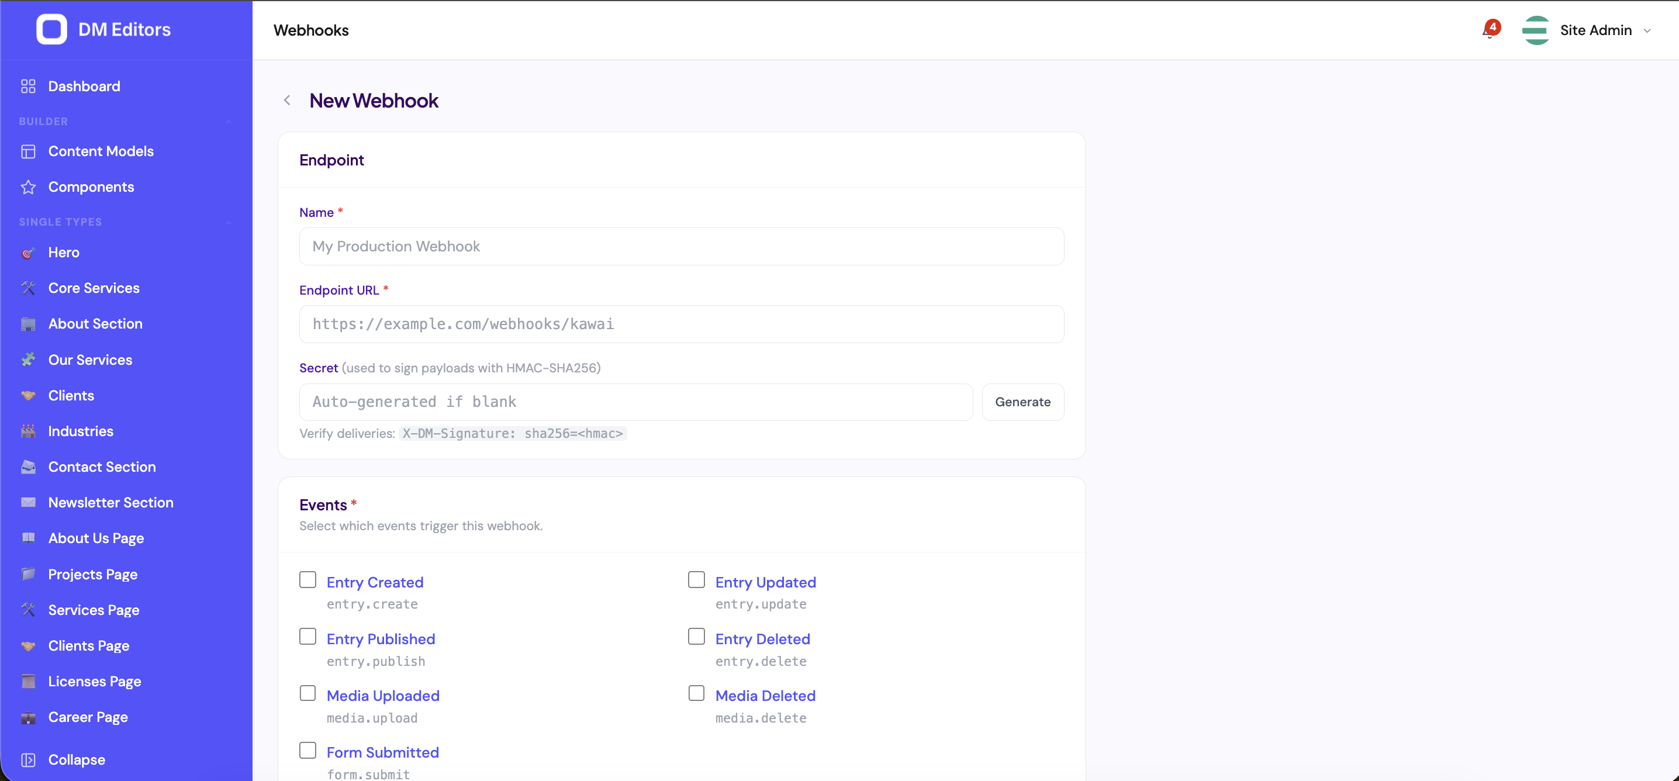
Task: Focus the Secret input field
Action: (x=635, y=402)
